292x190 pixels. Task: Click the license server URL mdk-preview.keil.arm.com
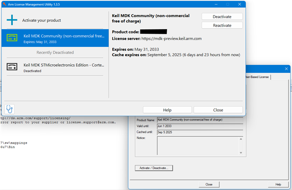(x=172, y=39)
